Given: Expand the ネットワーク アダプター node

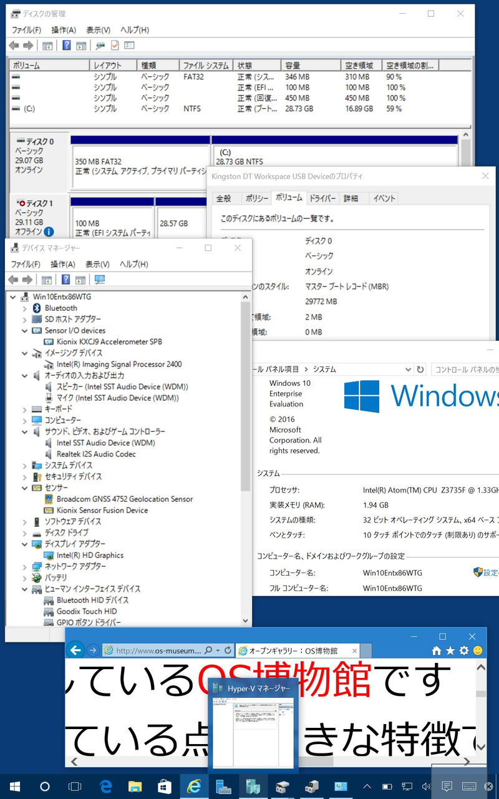Looking at the screenshot, I should pos(25,567).
